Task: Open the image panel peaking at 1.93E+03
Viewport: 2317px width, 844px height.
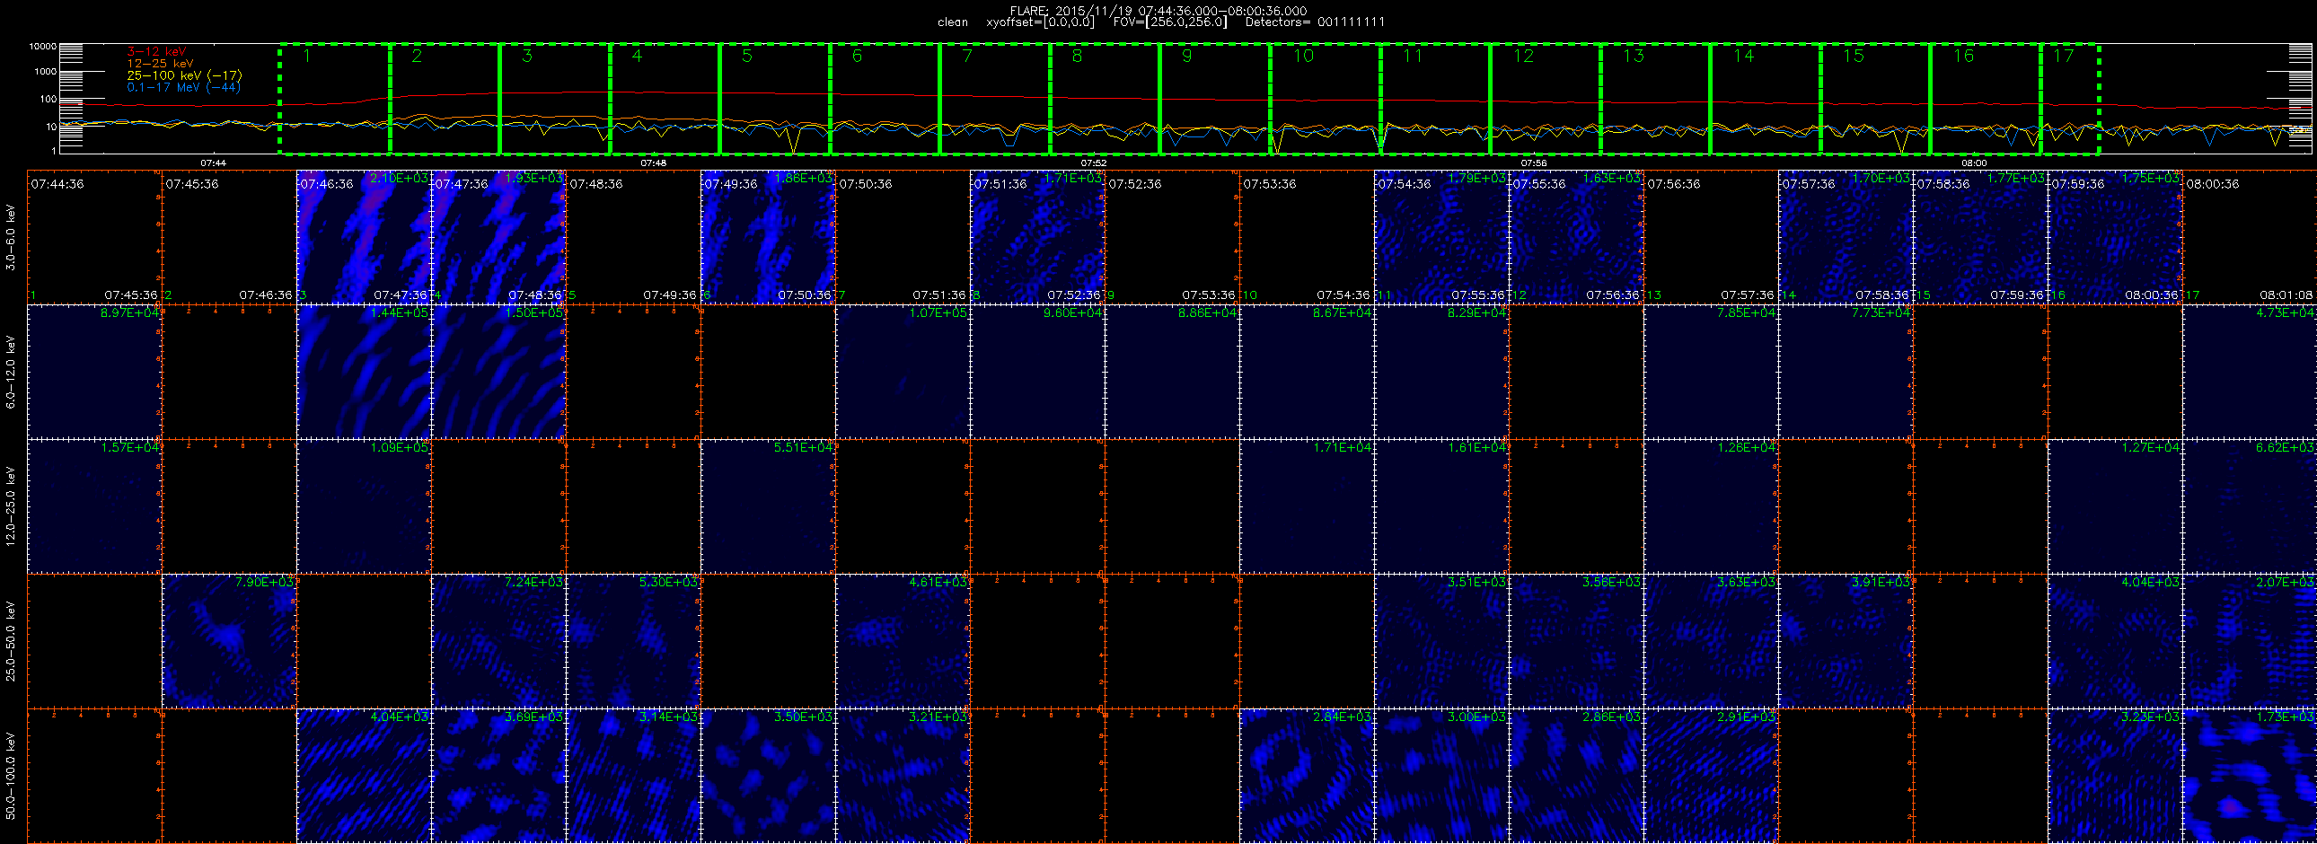Action: click(499, 237)
